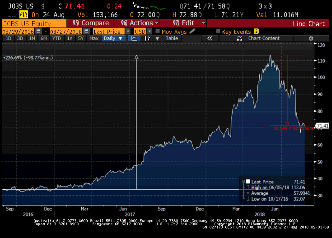Viewport: 332px width, 238px height.
Task: Open the 97) Edit dropdown
Action: click(183, 23)
